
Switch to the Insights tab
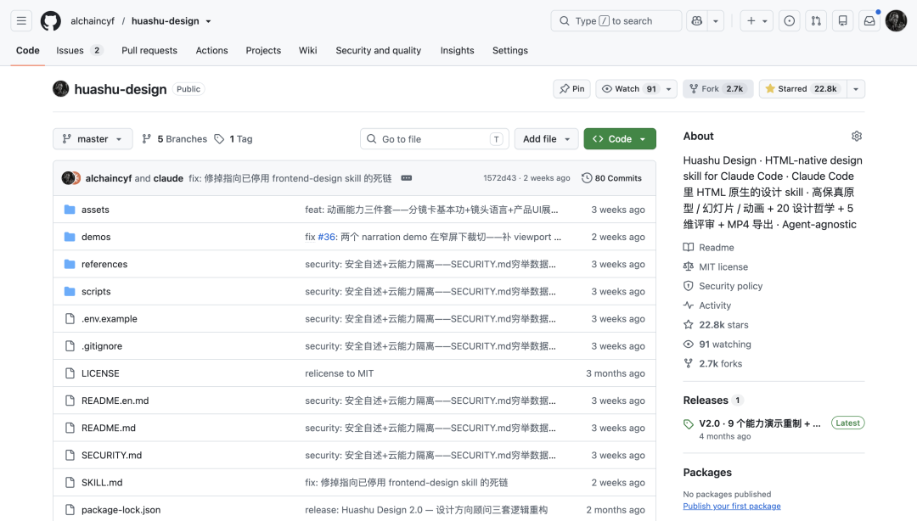click(x=458, y=50)
